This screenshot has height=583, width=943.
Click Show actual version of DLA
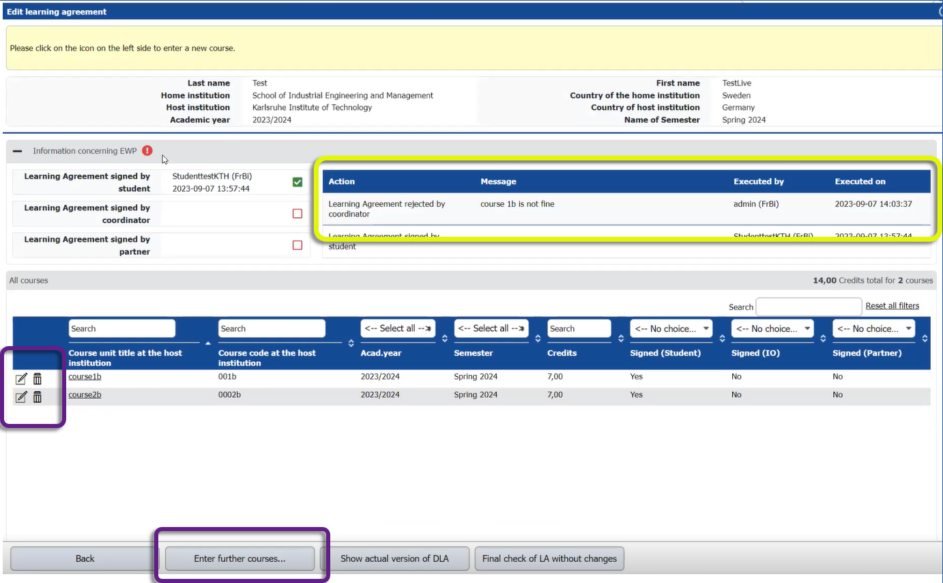tap(394, 558)
